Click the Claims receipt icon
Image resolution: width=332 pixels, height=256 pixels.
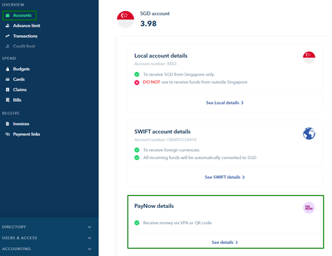8,90
